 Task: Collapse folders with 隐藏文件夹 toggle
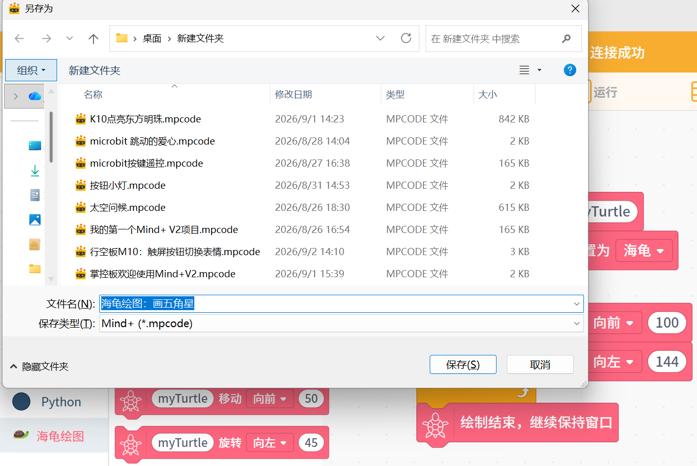pos(39,366)
